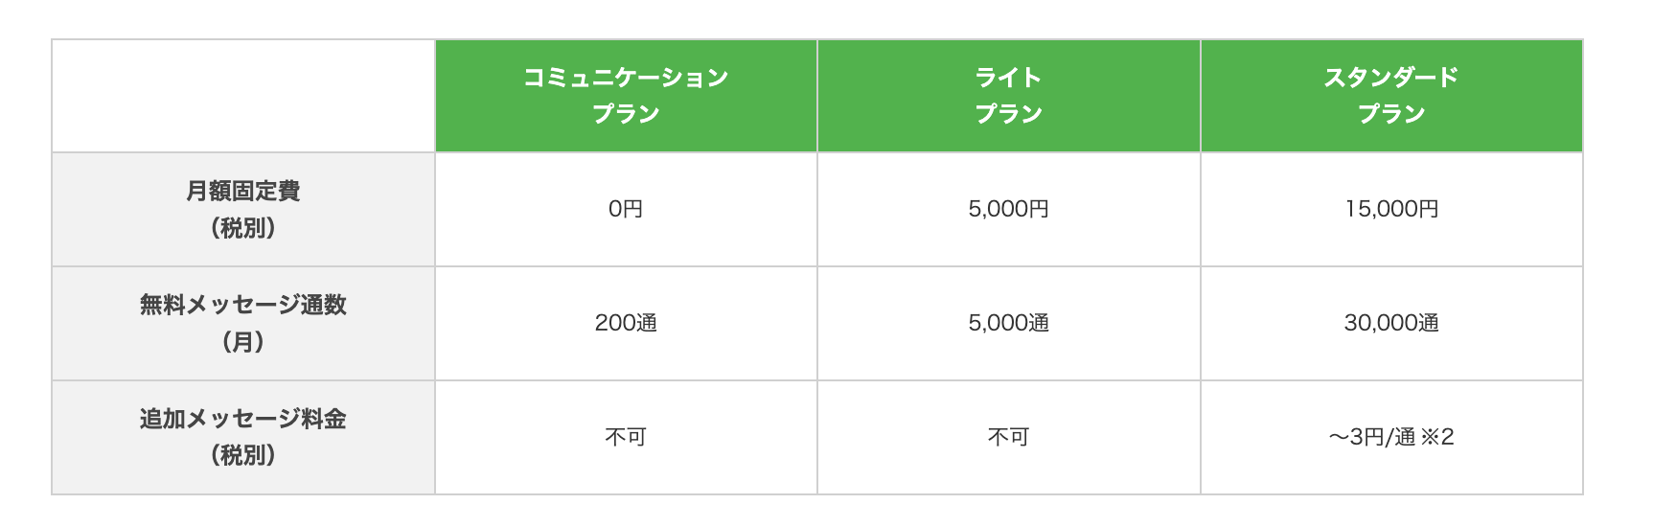Click (税別) below 月額固定費
1653x527 pixels.
[242, 228]
